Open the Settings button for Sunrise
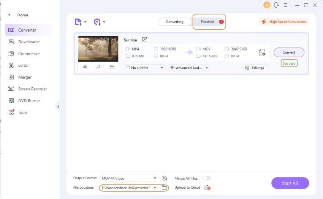 pyautogui.click(x=255, y=68)
